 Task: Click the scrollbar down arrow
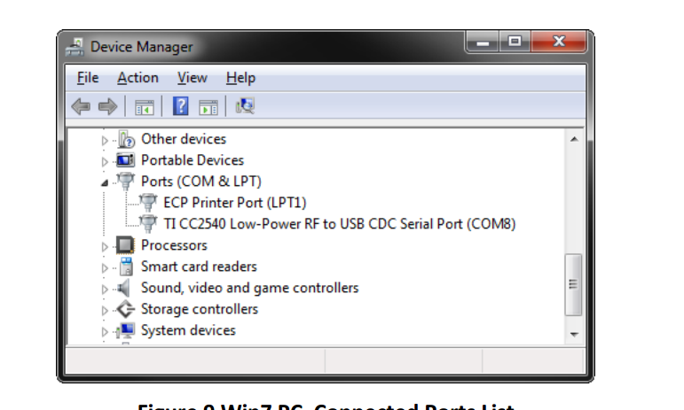point(573,334)
